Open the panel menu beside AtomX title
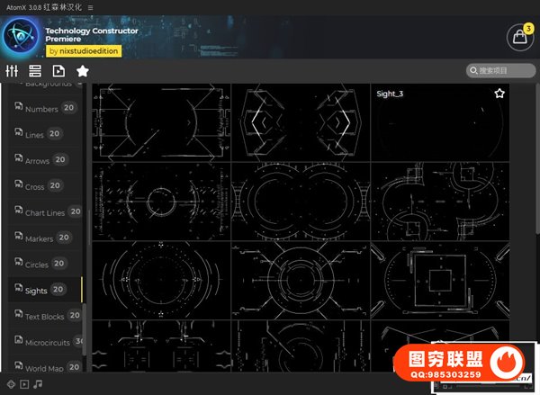The width and height of the screenshot is (540, 395). click(90, 7)
